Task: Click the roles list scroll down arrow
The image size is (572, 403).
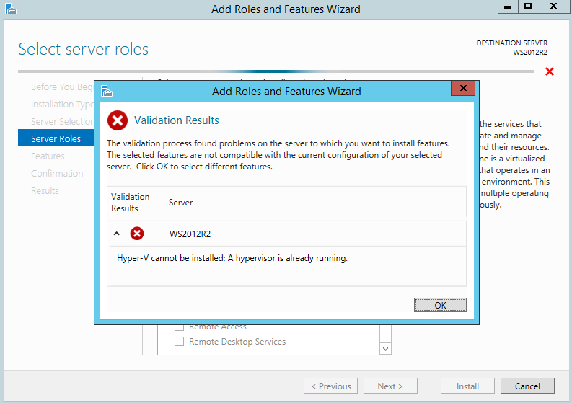Action: [x=386, y=349]
